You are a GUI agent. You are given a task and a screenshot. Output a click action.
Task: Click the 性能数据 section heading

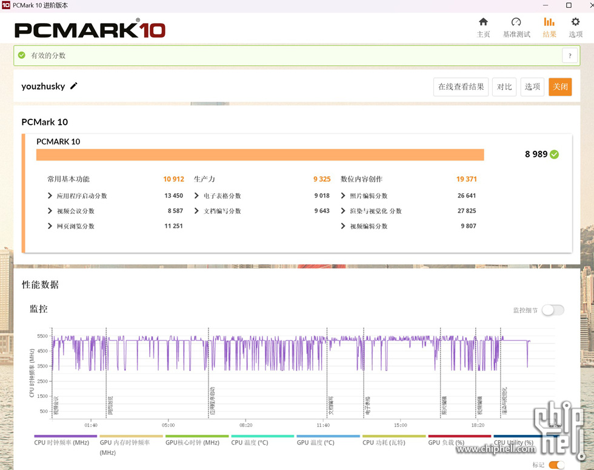tap(40, 285)
